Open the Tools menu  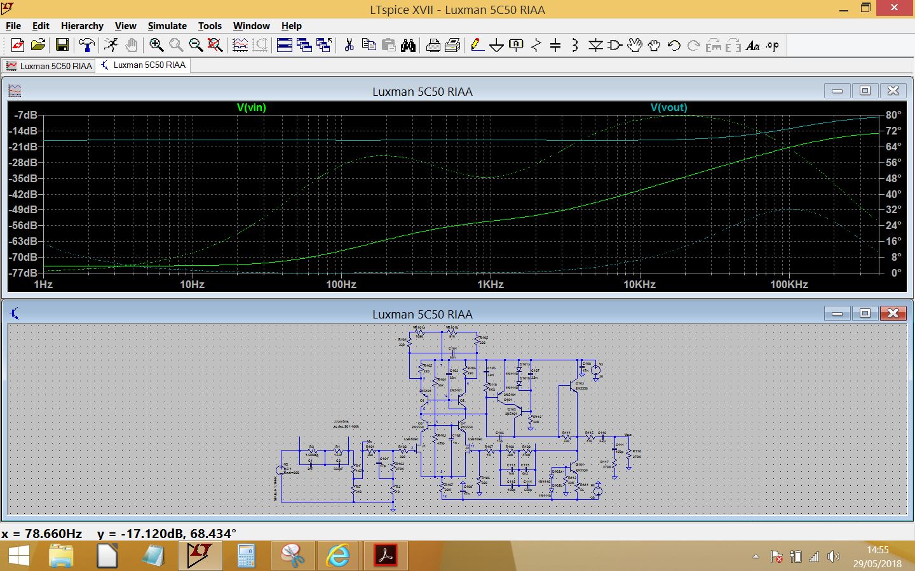[210, 26]
